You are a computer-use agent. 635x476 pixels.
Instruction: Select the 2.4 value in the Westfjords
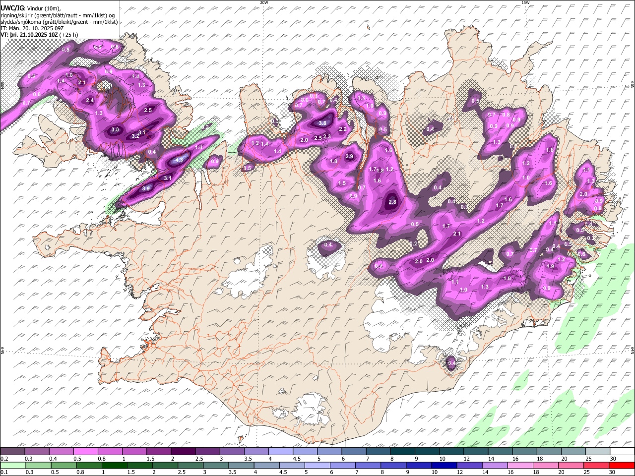pos(90,100)
